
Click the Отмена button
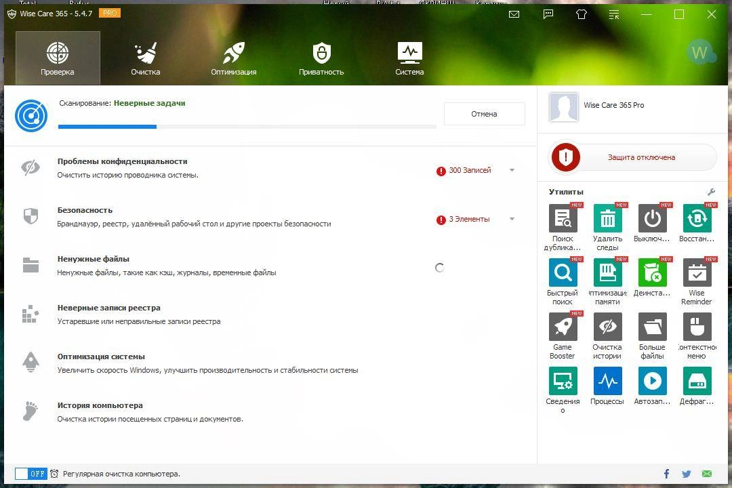pyautogui.click(x=484, y=114)
